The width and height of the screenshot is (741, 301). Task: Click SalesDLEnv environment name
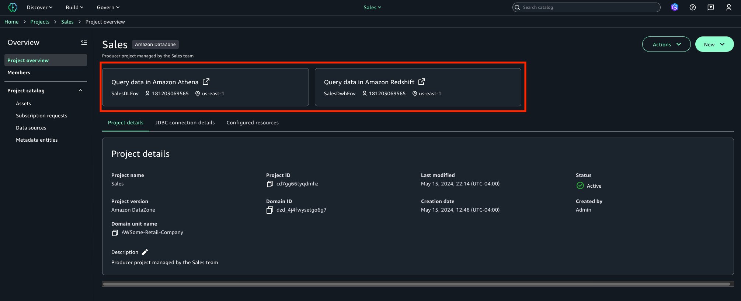(125, 93)
